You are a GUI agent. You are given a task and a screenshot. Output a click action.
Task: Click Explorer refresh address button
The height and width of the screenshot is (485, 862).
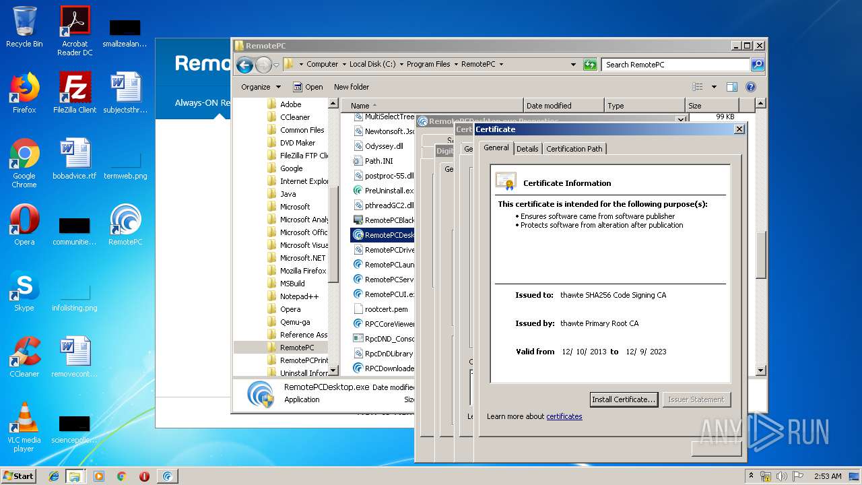coord(590,65)
